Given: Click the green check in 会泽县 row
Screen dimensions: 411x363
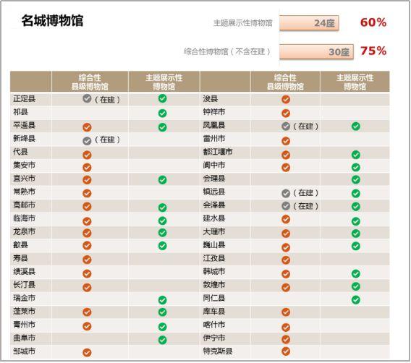Looking at the screenshot, I should click(356, 206).
